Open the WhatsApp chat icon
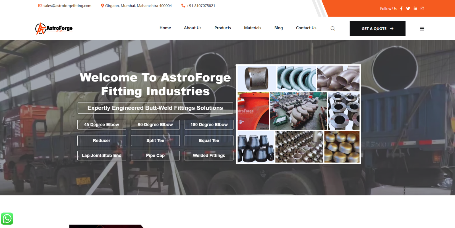Screen dimensions: 455x228 (7, 219)
